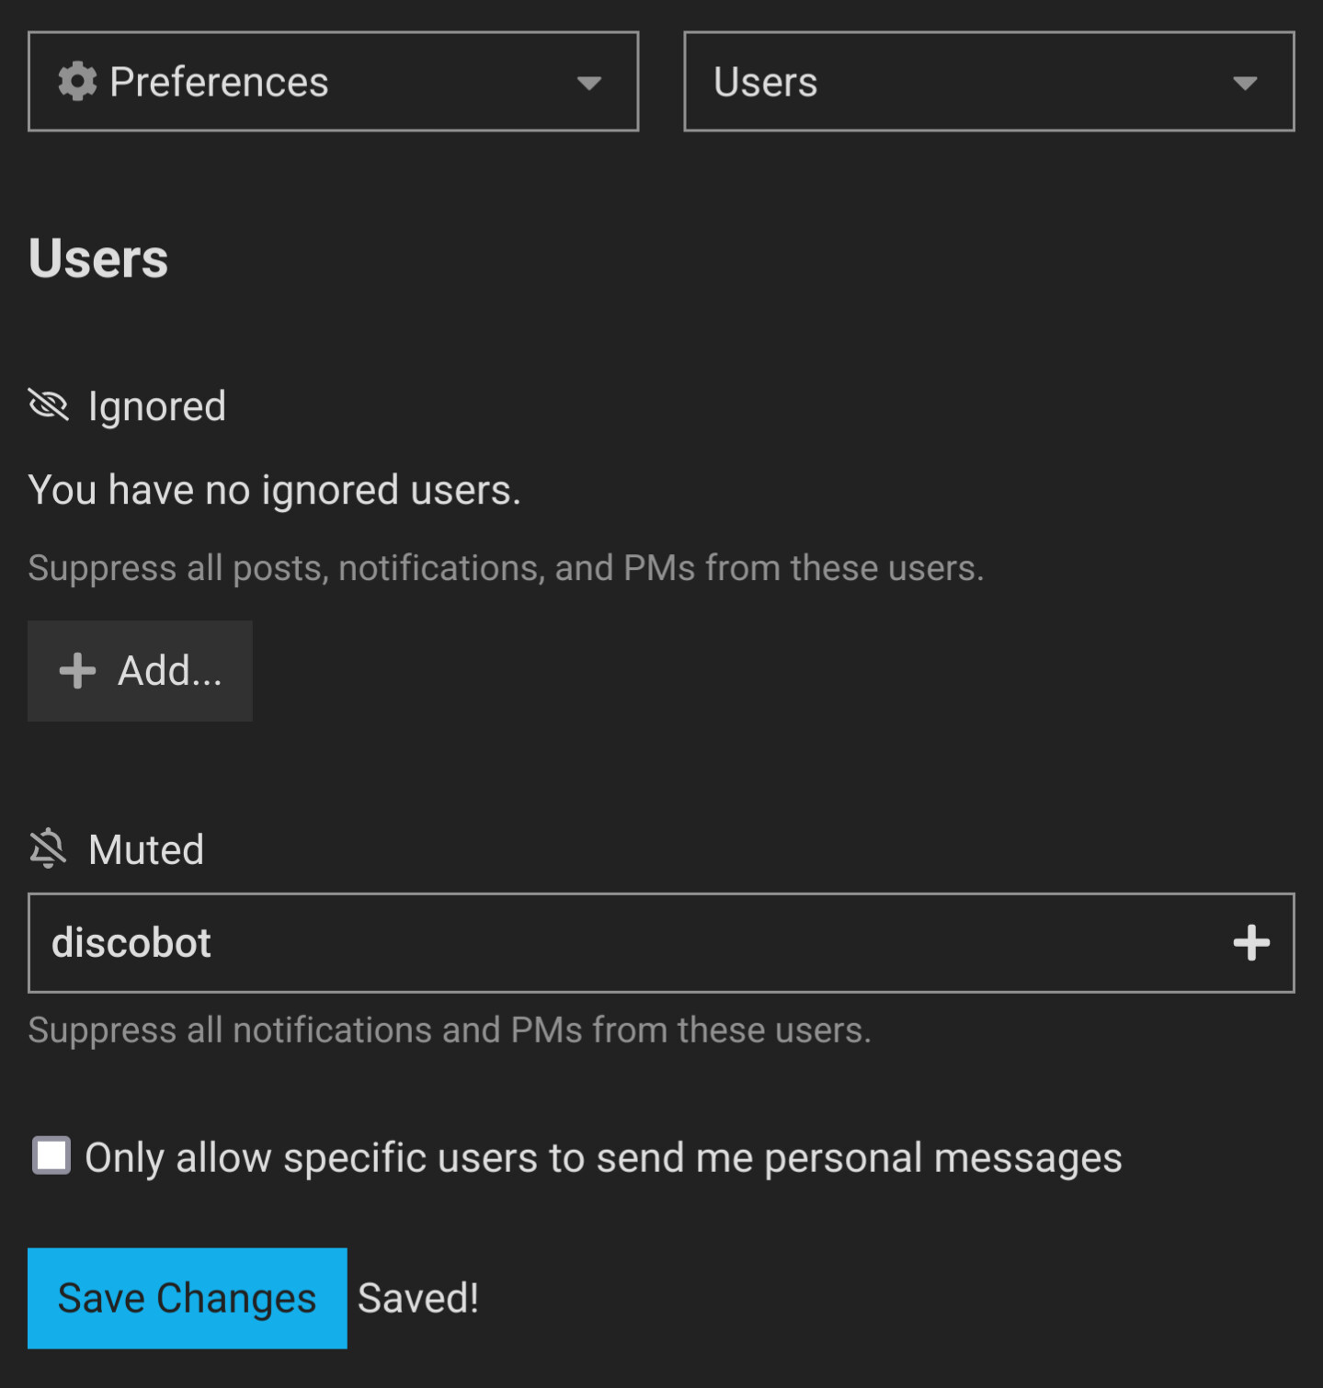
Task: Click the Preferences gear icon
Action: [x=77, y=82]
